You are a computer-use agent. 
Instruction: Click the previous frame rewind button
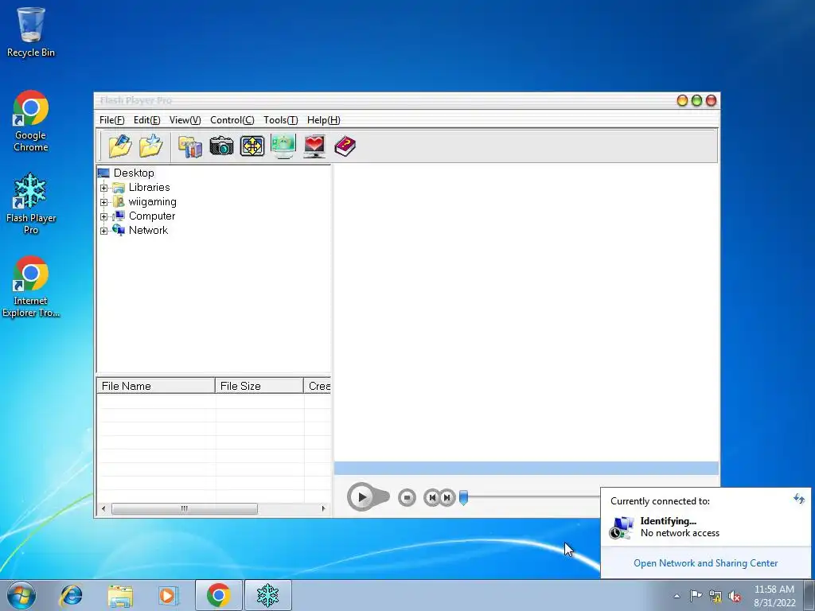coord(431,498)
